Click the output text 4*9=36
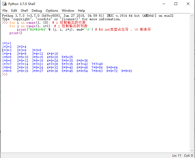 point(52,71)
